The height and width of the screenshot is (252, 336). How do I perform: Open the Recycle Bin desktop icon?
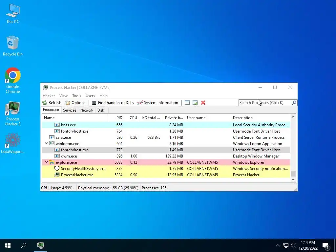coord(13,46)
